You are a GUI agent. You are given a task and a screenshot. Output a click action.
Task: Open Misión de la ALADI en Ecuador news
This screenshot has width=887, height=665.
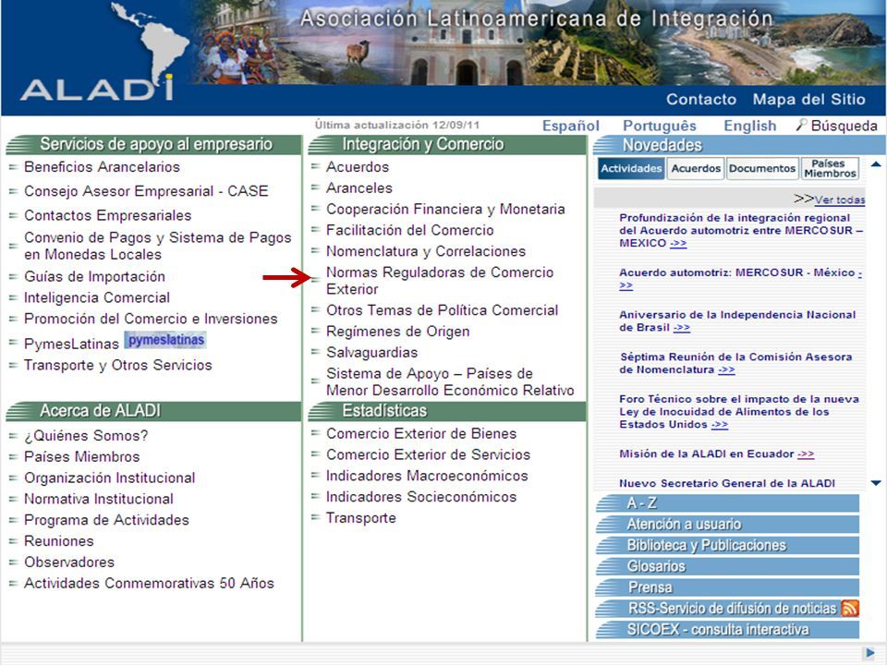716,453
